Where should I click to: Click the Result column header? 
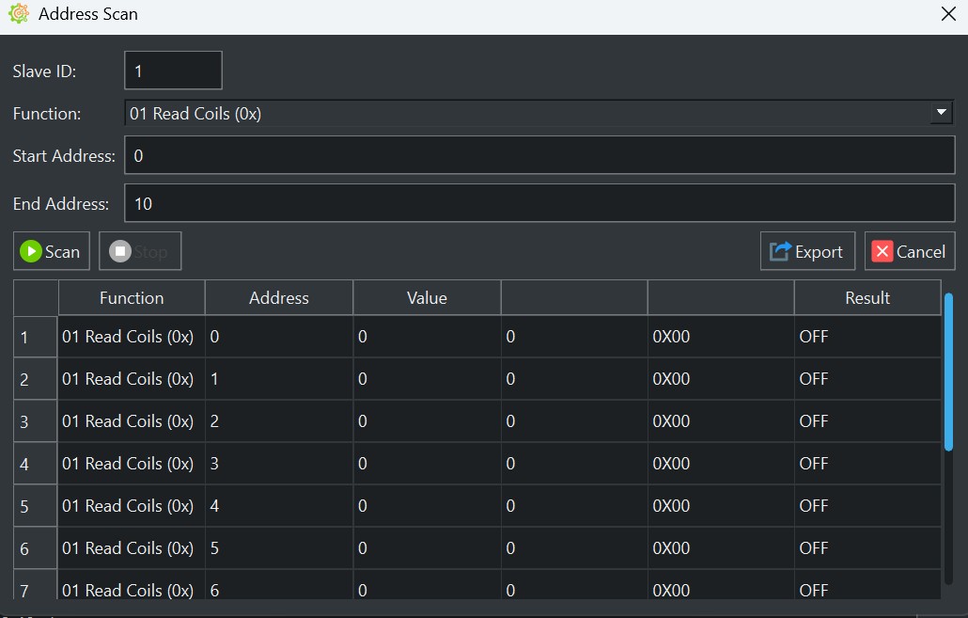pos(867,297)
